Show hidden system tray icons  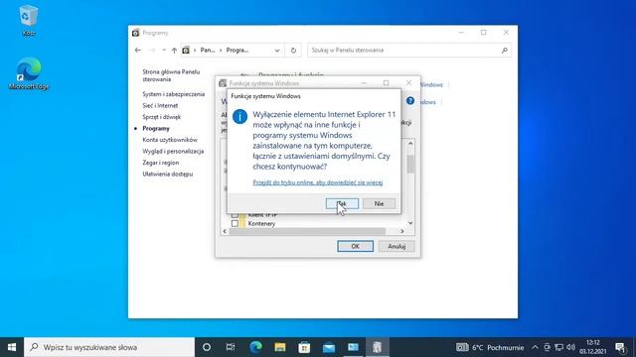tap(535, 347)
